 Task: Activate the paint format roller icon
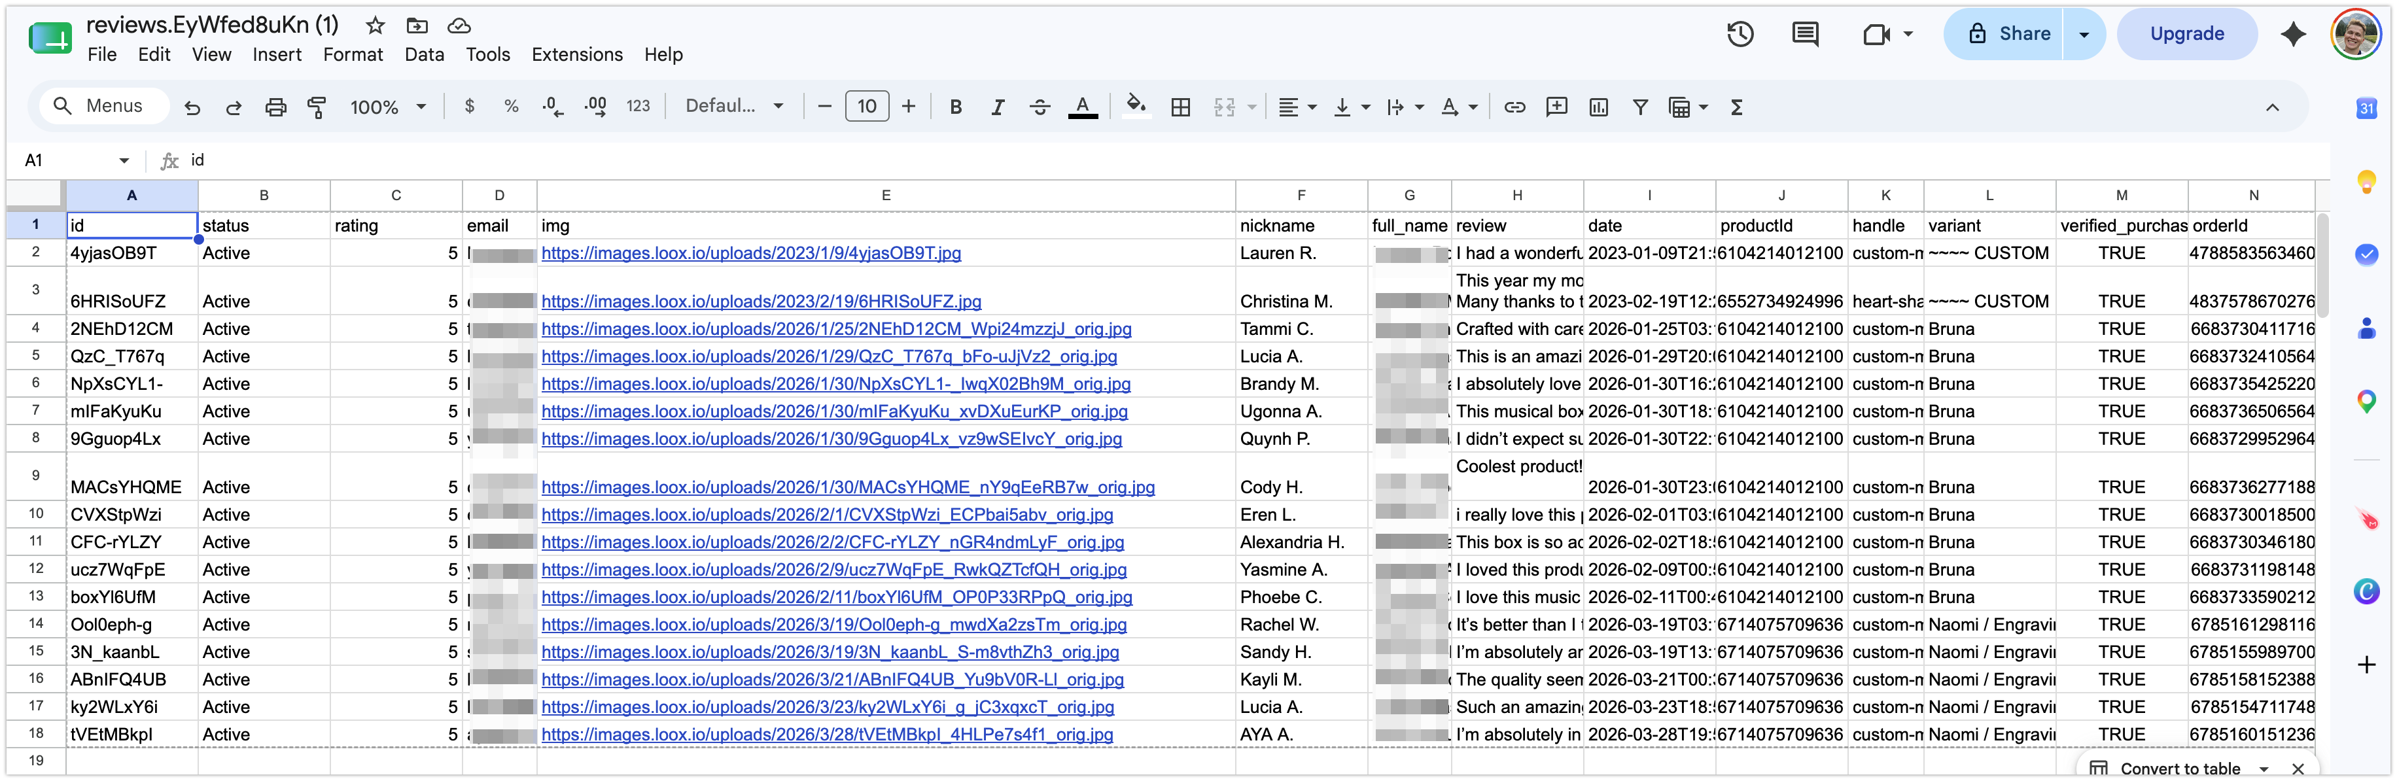(317, 107)
